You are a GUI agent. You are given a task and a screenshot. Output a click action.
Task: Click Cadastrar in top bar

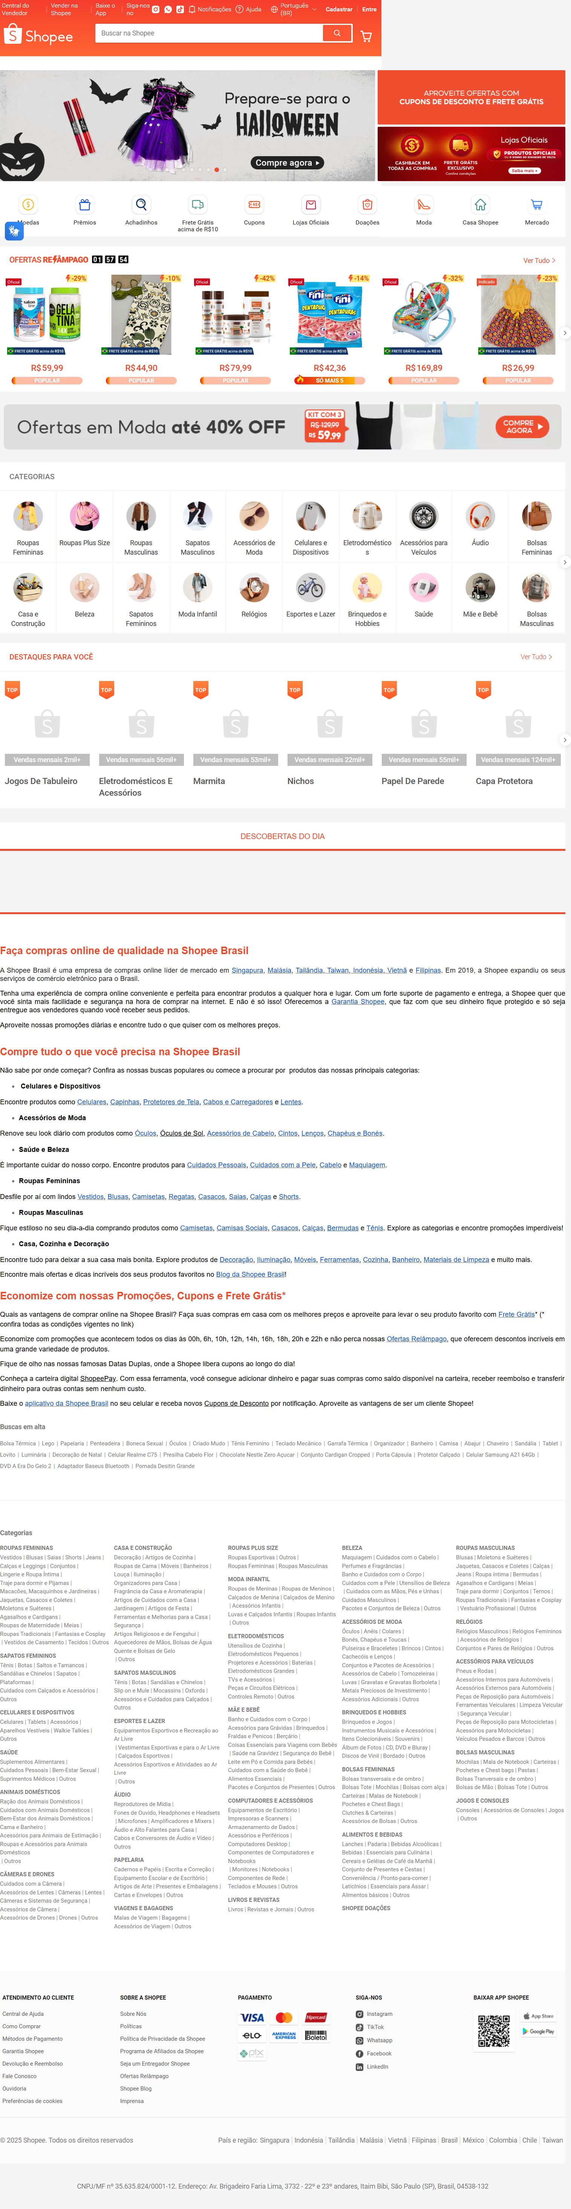339,9
